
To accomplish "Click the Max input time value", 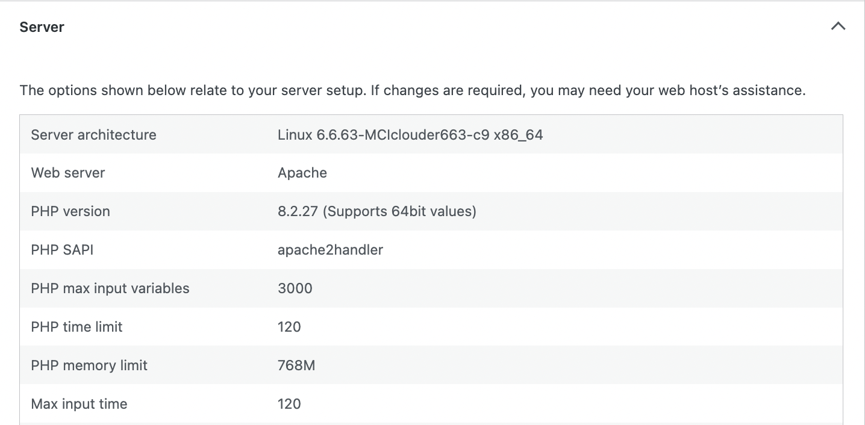I will [x=289, y=404].
